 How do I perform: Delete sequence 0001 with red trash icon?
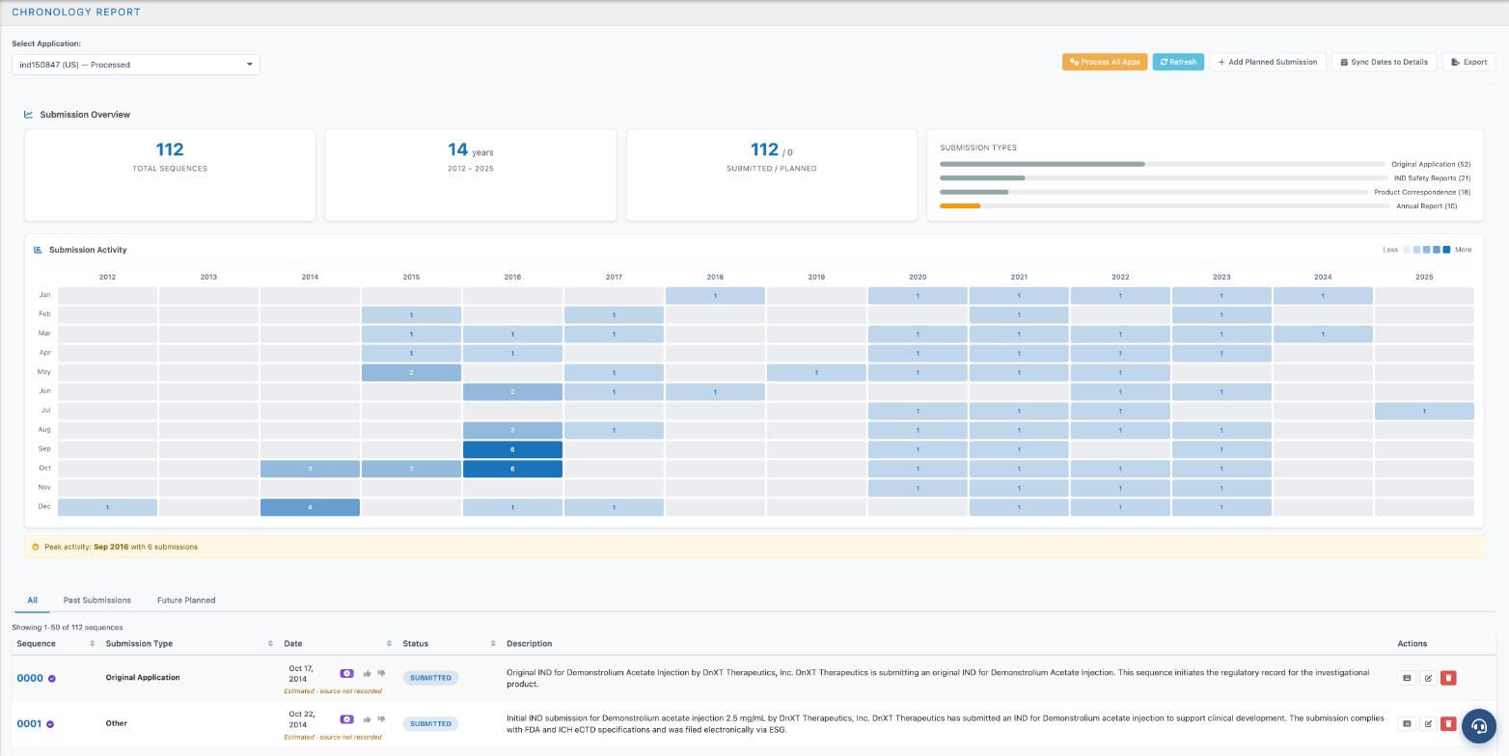coord(1448,723)
